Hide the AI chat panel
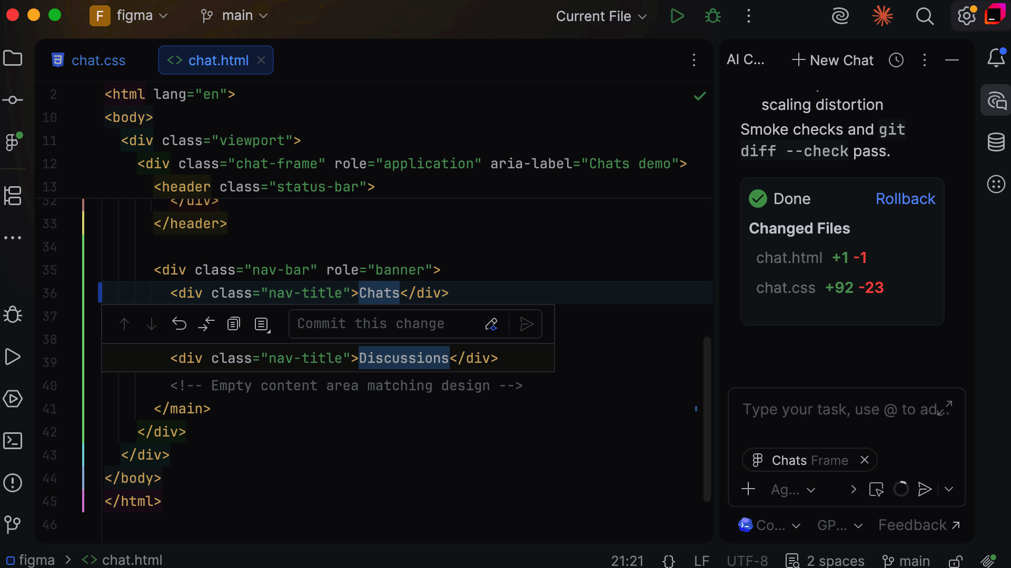 [952, 60]
